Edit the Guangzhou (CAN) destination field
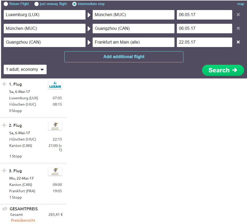 point(133,29)
